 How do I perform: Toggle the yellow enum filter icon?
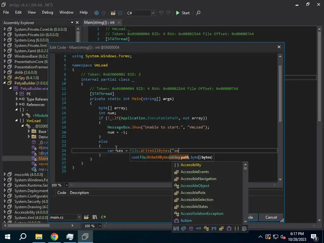221,228
